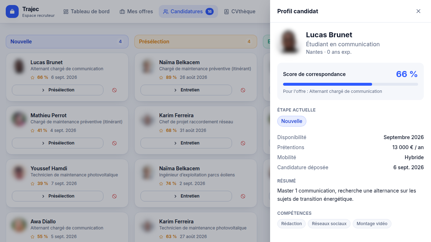The width and height of the screenshot is (431, 242).
Task: Click the Tableau de bord grid icon
Action: [66, 11]
